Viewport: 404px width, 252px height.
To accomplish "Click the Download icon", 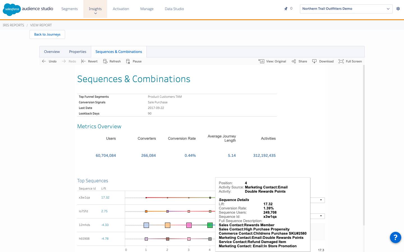I will click(315, 61).
